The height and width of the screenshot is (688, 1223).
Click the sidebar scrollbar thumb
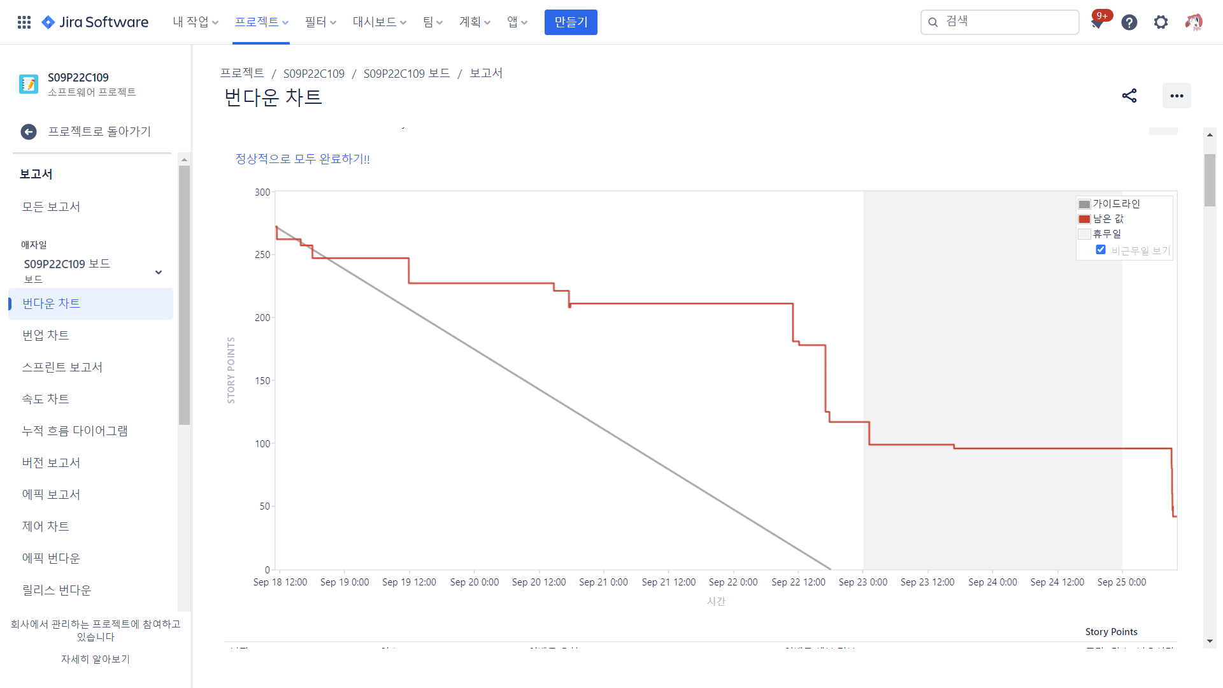[x=184, y=295]
